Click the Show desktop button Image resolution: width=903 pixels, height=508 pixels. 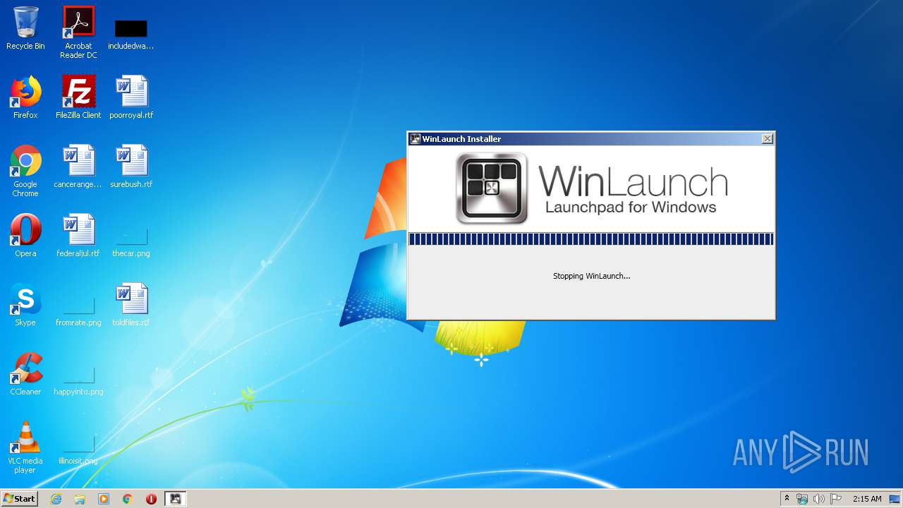pos(895,499)
